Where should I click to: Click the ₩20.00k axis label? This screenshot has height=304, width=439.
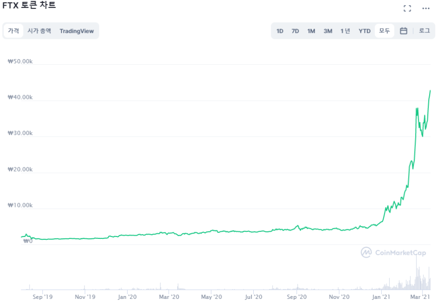click(20, 169)
